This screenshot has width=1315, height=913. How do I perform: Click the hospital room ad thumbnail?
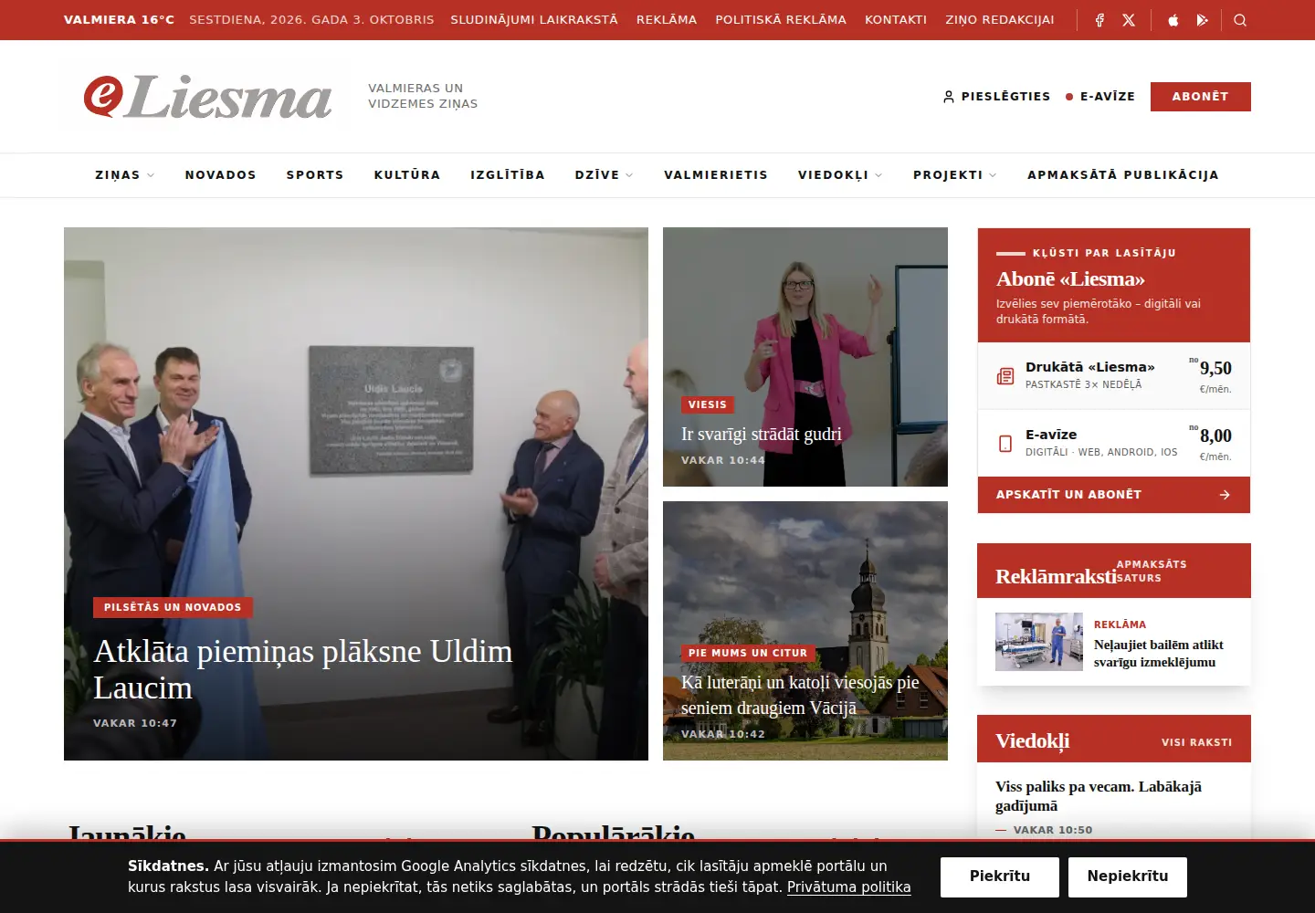1039,642
